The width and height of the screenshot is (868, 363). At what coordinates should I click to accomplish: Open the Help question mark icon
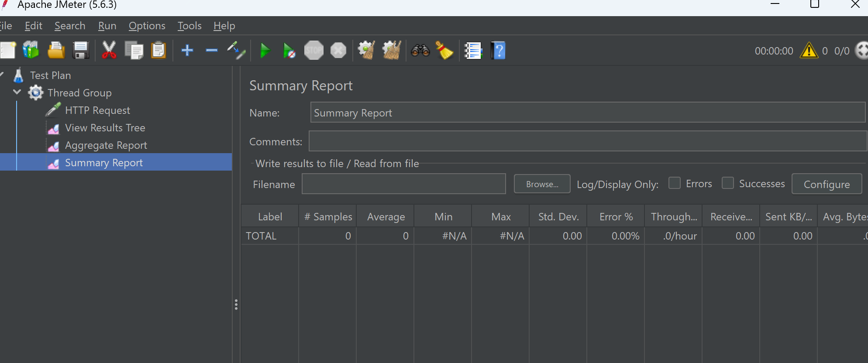pyautogui.click(x=498, y=51)
